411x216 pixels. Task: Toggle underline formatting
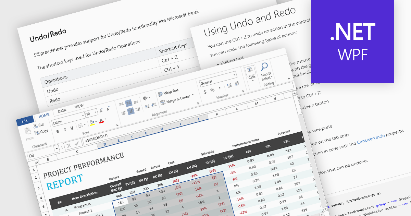(71, 129)
